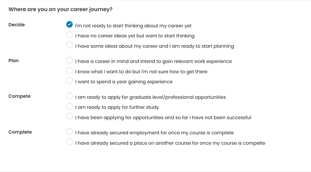This screenshot has width=311, height=172.
Task: Select radio button "I'm not ready to start thinking"
Action: coord(69,25)
